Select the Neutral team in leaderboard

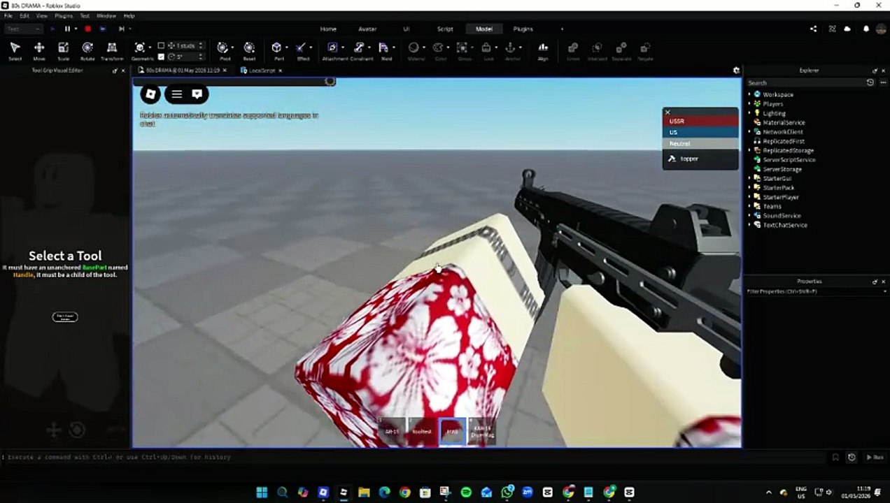(x=700, y=143)
